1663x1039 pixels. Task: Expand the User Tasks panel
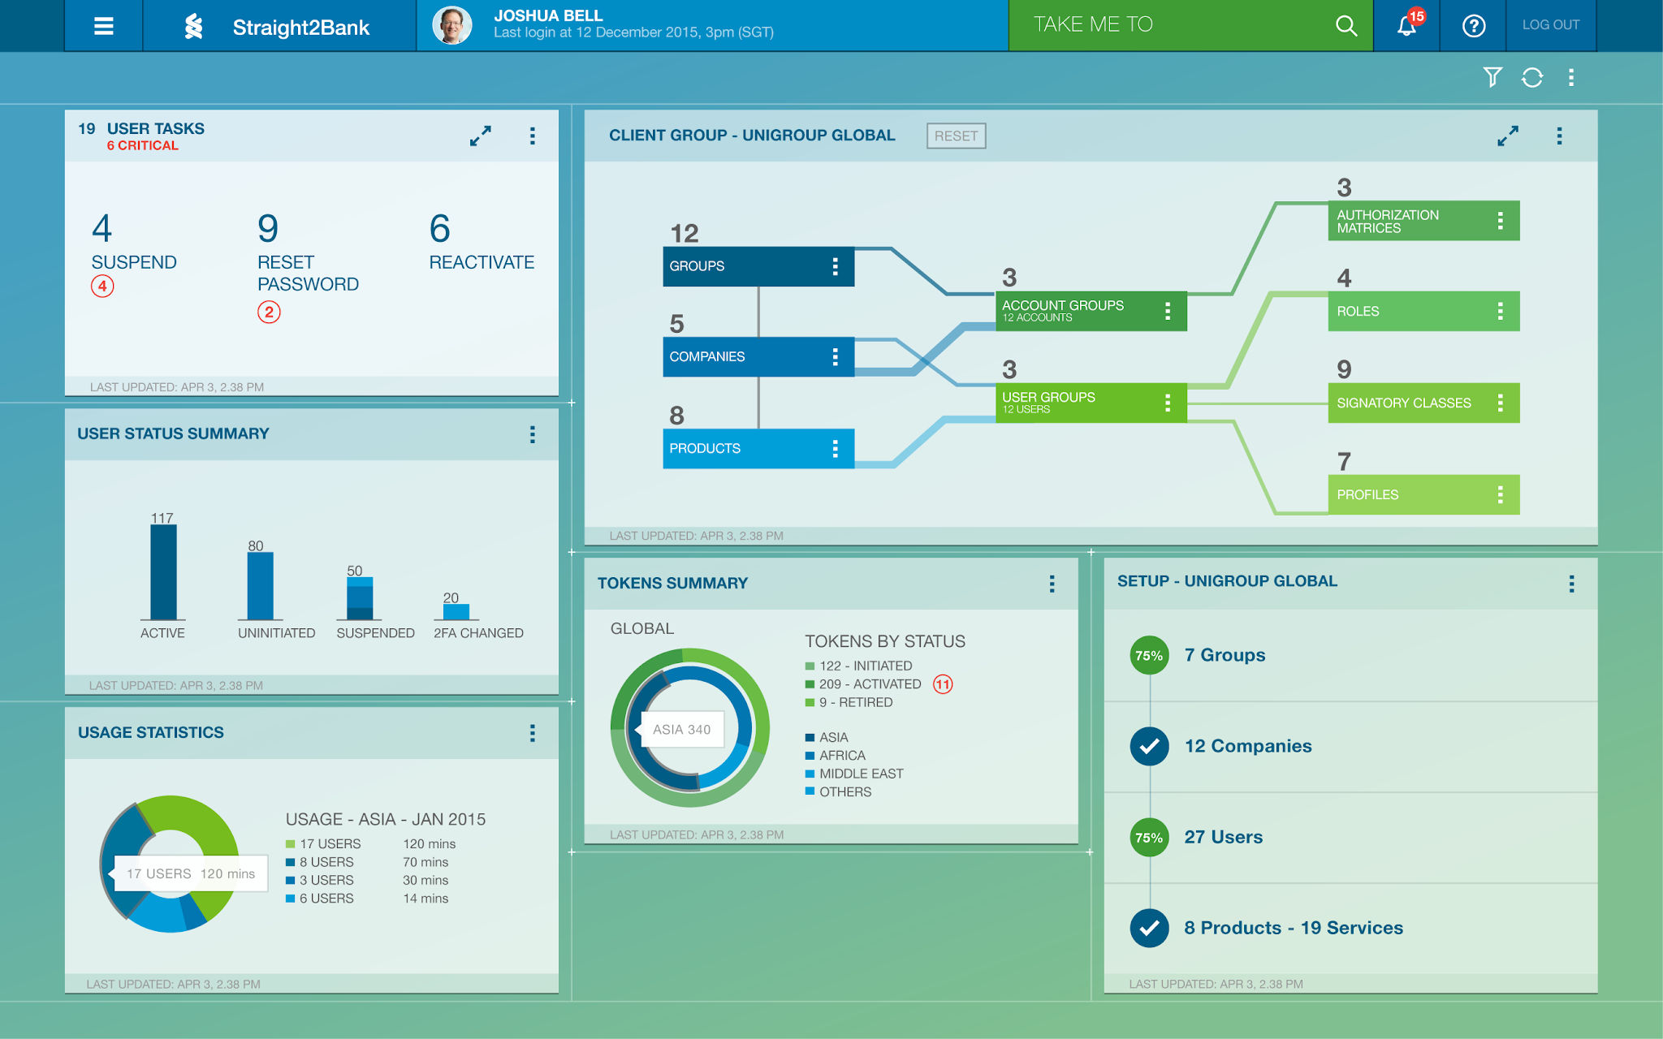481,136
